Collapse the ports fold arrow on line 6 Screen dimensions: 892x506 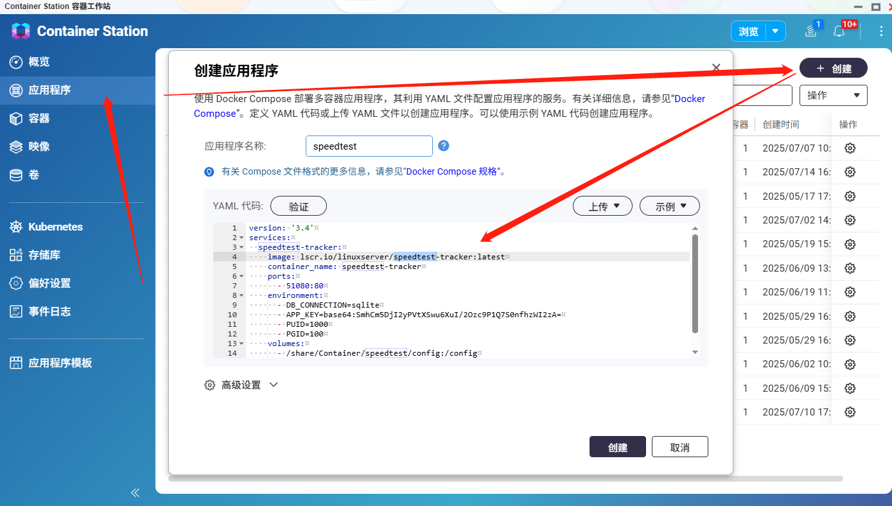coord(241,276)
